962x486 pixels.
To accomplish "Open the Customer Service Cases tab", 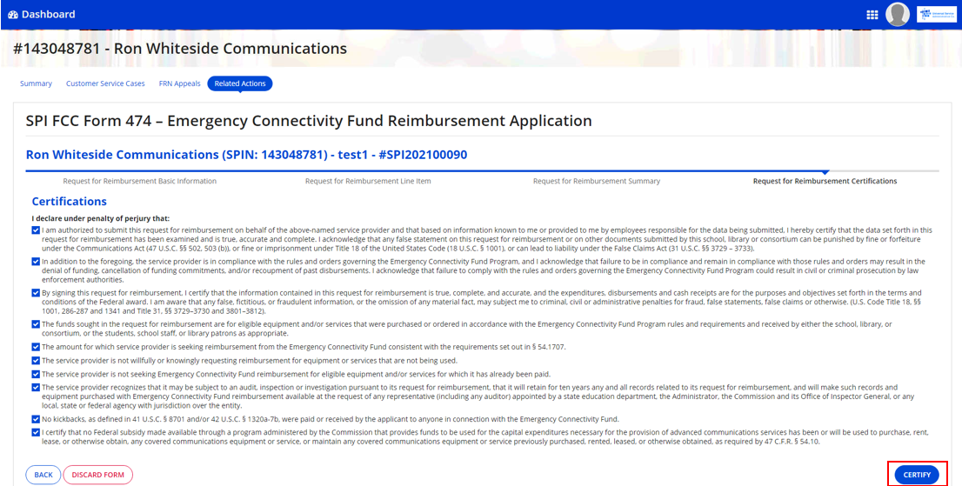I will [x=105, y=83].
